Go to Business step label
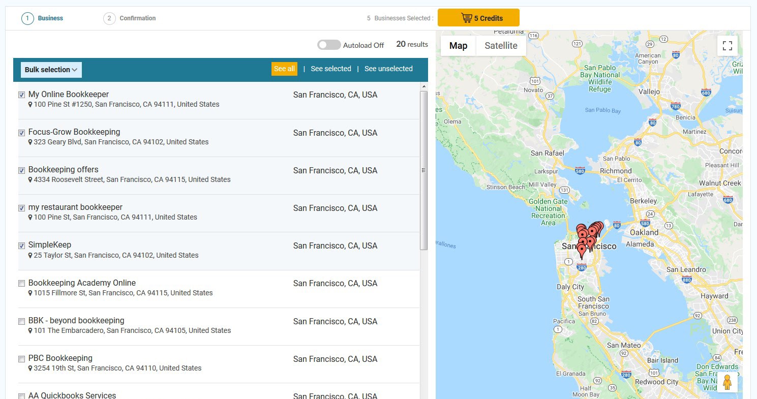This screenshot has height=399, width=757. 50,18
